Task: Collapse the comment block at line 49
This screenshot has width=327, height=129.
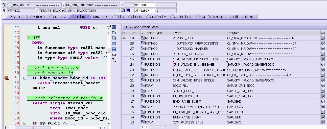Action: click(25, 68)
